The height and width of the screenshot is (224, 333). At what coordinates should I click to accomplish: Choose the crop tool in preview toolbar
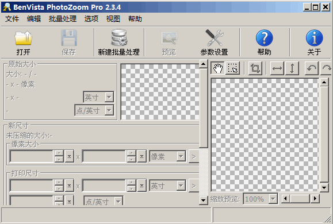255,68
